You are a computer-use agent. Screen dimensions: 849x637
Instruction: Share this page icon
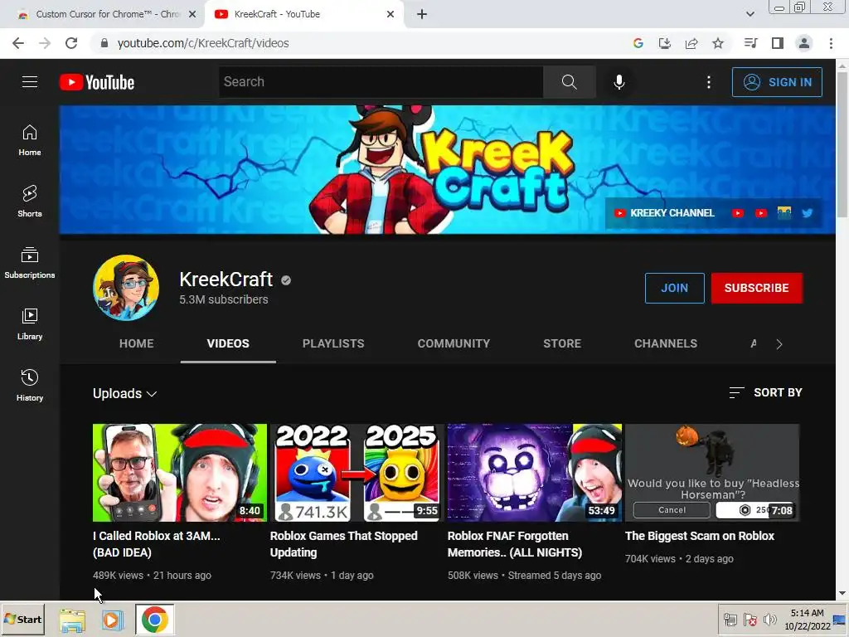coord(691,43)
